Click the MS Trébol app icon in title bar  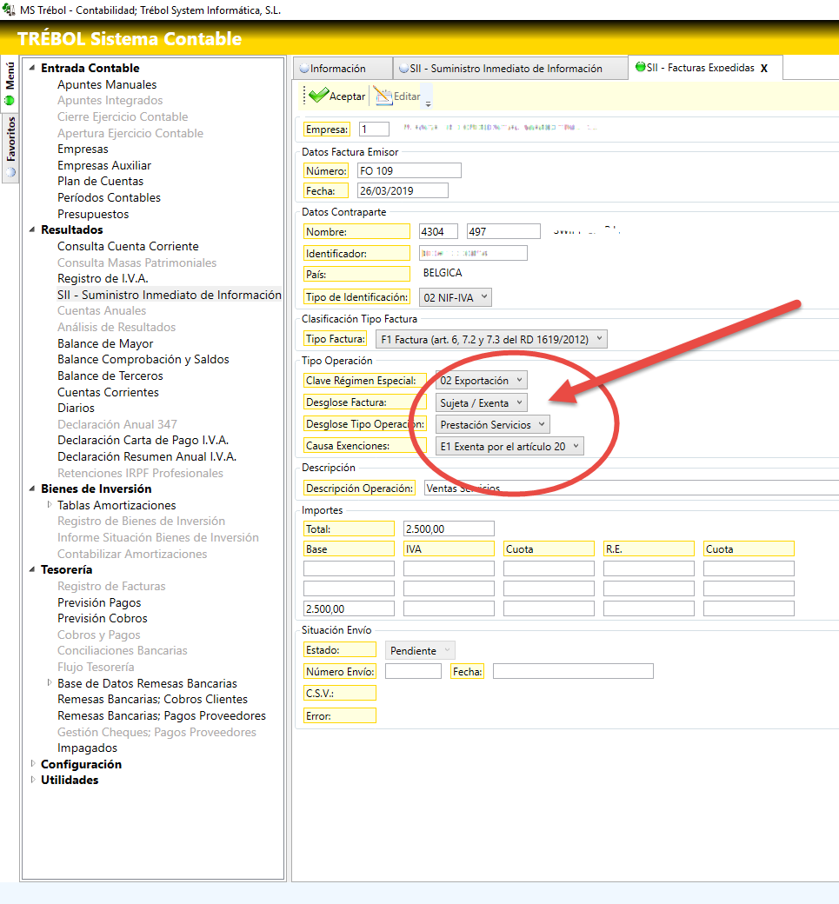click(8, 10)
